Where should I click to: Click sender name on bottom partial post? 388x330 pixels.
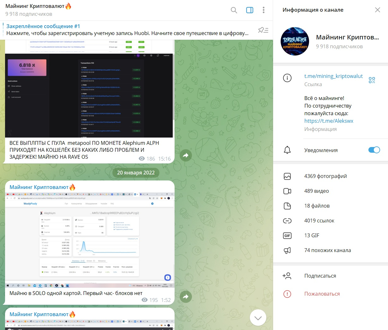(x=43, y=314)
